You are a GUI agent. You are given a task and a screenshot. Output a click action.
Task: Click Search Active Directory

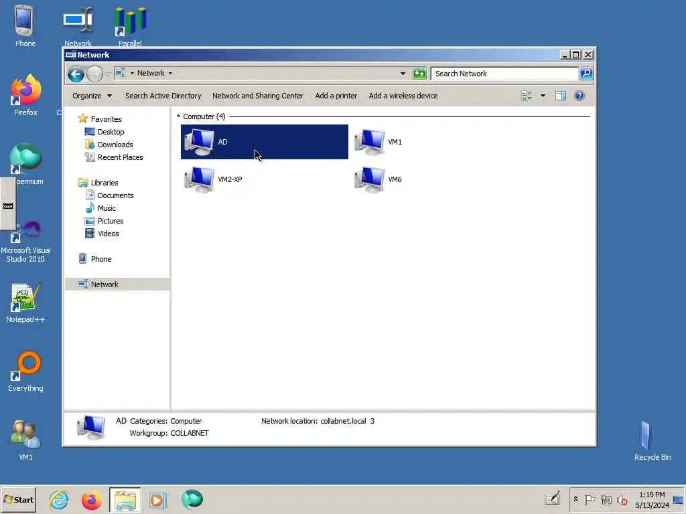[163, 96]
